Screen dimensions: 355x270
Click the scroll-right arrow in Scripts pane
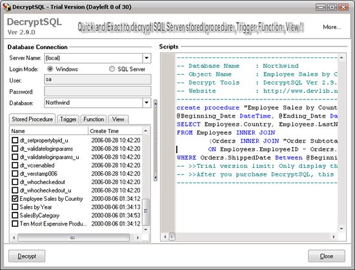[x=334, y=237]
